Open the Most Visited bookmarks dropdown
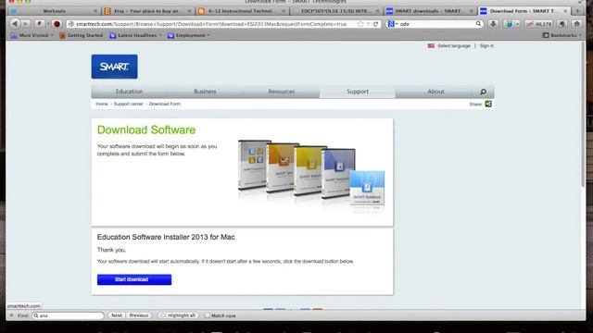Image resolution: width=593 pixels, height=333 pixels. click(x=32, y=35)
